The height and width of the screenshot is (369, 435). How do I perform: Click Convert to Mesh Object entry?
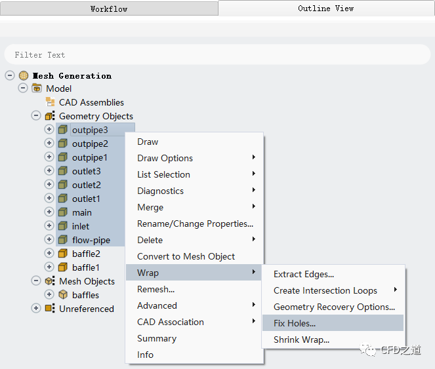point(186,256)
